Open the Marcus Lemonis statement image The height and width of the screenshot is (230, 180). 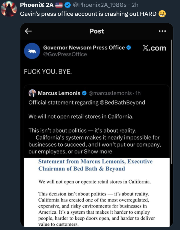click(97, 192)
